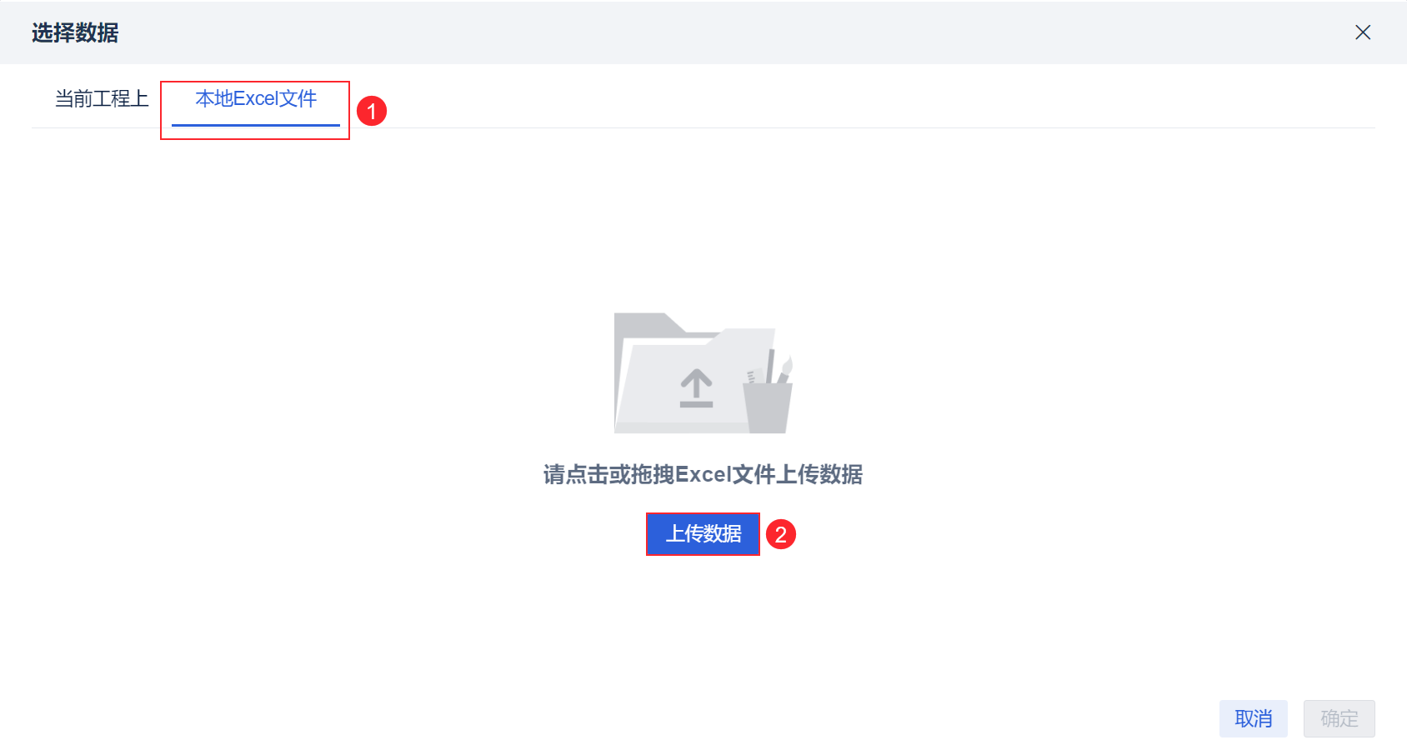Click the red circled number 1 marker

372,111
